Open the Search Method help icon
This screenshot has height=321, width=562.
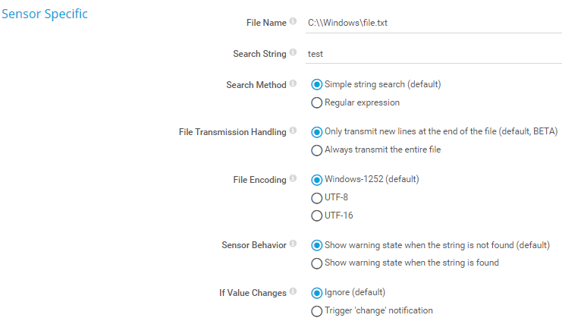(293, 84)
